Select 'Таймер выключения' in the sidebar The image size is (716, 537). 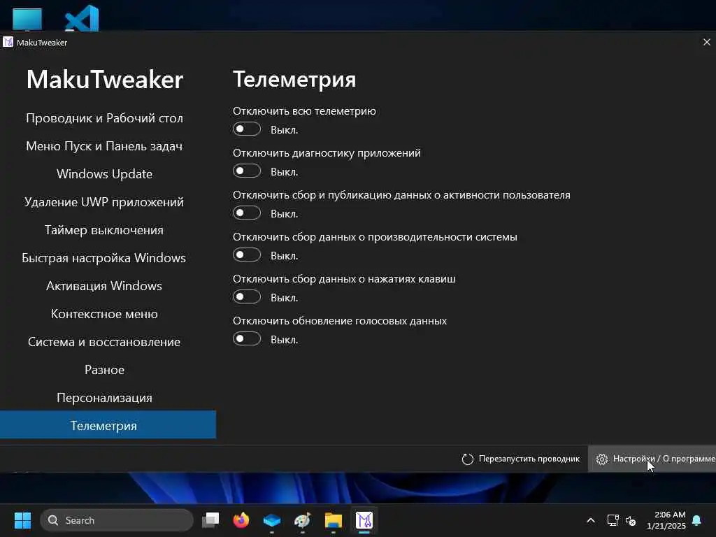pos(105,229)
